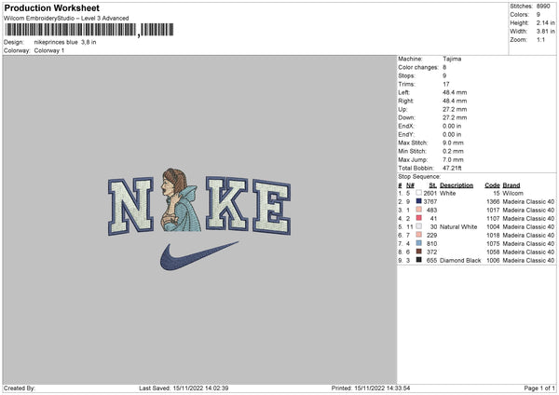Click the 'Stops:' label
This screenshot has height=395, width=559.
[407, 76]
